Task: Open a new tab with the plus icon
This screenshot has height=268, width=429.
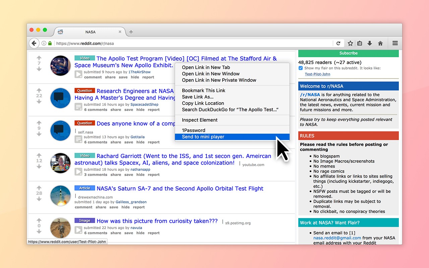Action: click(x=131, y=32)
